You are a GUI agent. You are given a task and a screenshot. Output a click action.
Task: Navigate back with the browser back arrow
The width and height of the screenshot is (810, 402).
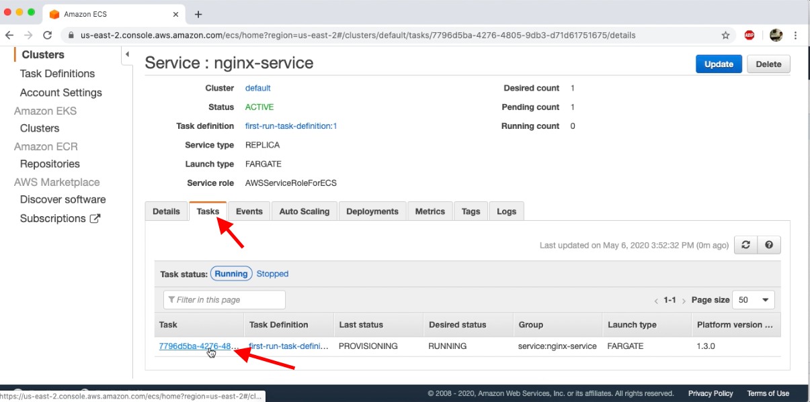click(9, 35)
